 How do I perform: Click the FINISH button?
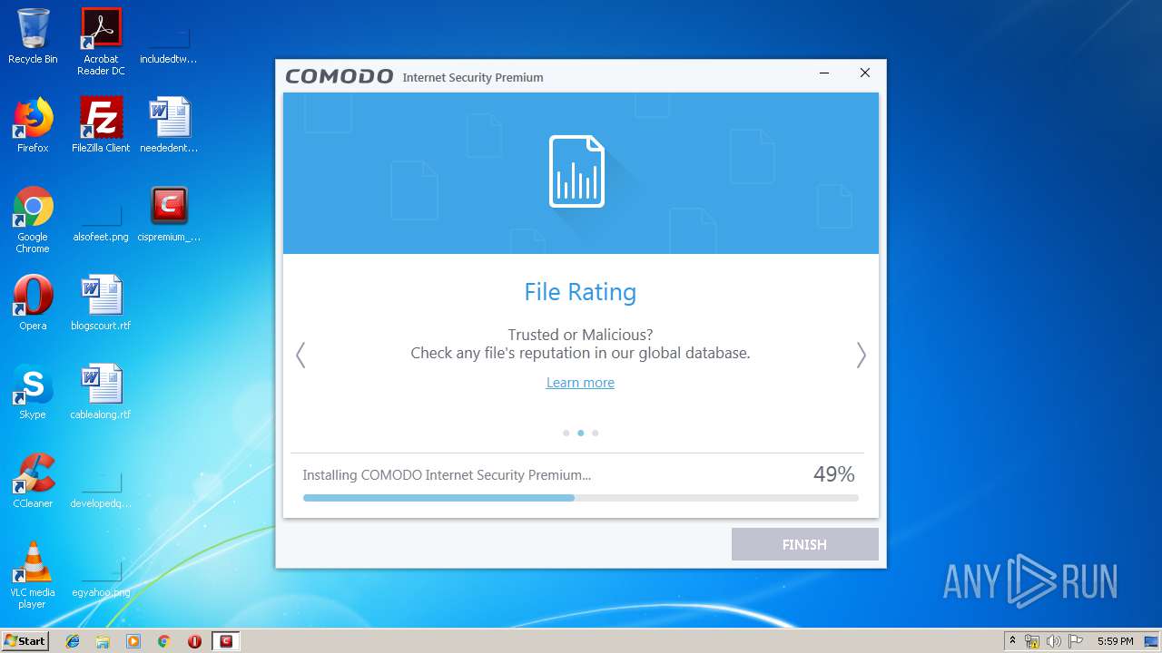[x=805, y=544]
